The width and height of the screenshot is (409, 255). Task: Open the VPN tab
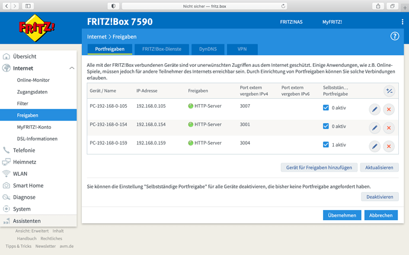(x=242, y=49)
